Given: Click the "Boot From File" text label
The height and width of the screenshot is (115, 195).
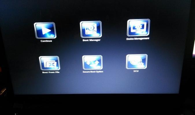Looking at the screenshot, I should coord(51,72).
